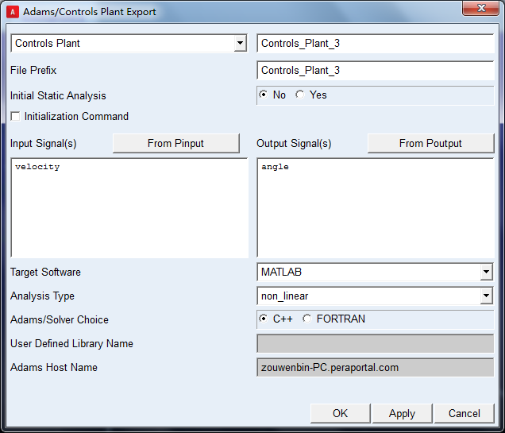Click the plant name field Controls_Plant_3
Viewport: 505px width, 433px height.
[x=375, y=44]
